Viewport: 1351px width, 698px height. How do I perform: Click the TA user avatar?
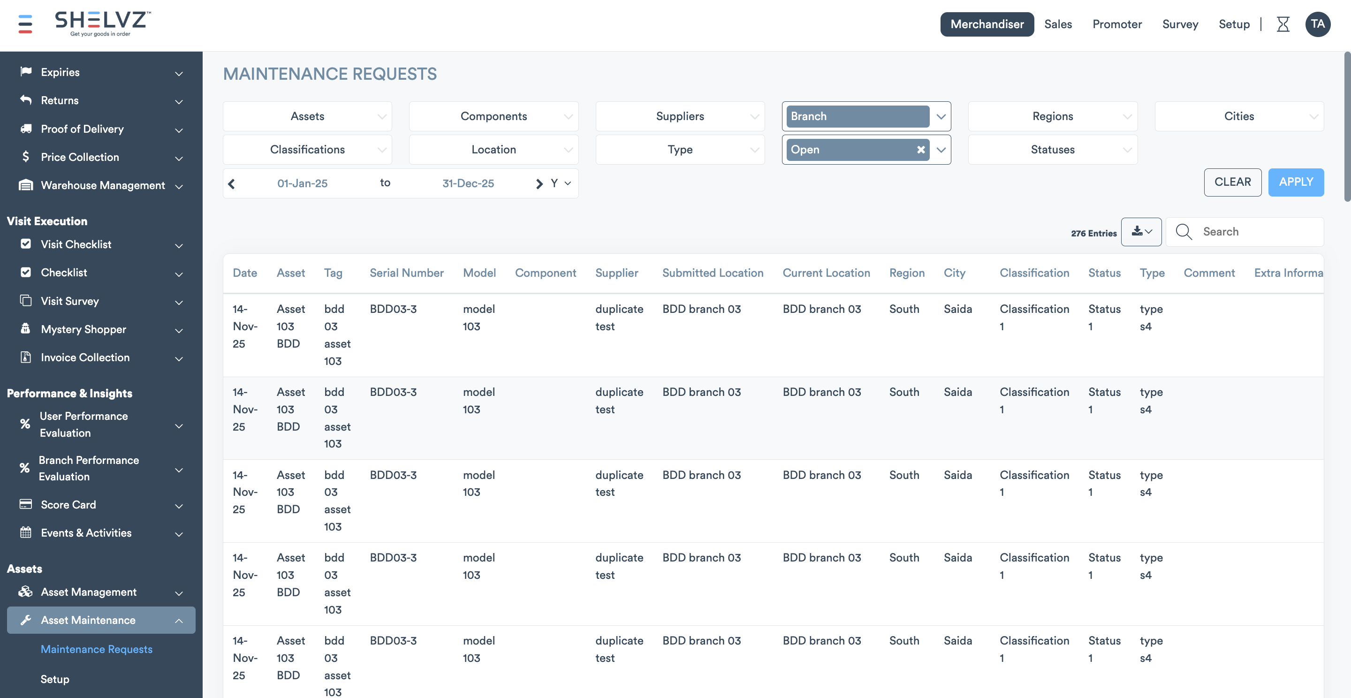click(1319, 24)
